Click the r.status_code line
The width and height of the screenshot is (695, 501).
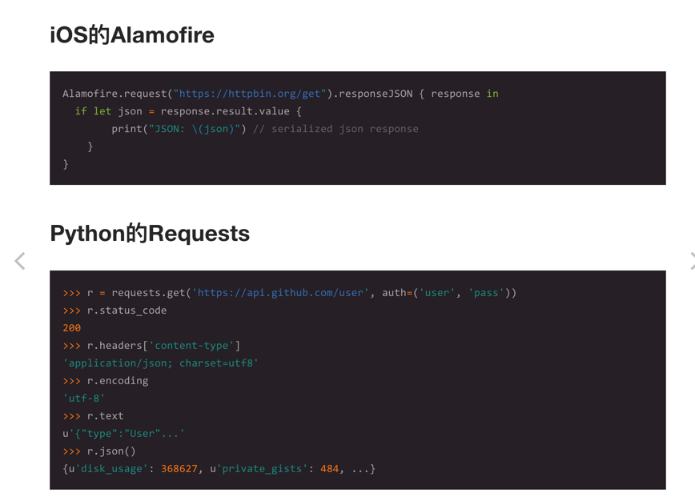click(114, 311)
